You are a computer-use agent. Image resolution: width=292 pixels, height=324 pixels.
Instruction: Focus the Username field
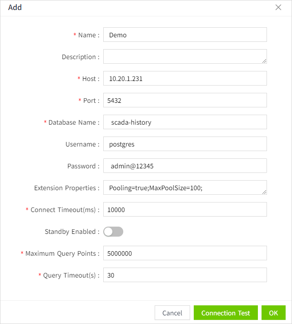tap(185, 144)
